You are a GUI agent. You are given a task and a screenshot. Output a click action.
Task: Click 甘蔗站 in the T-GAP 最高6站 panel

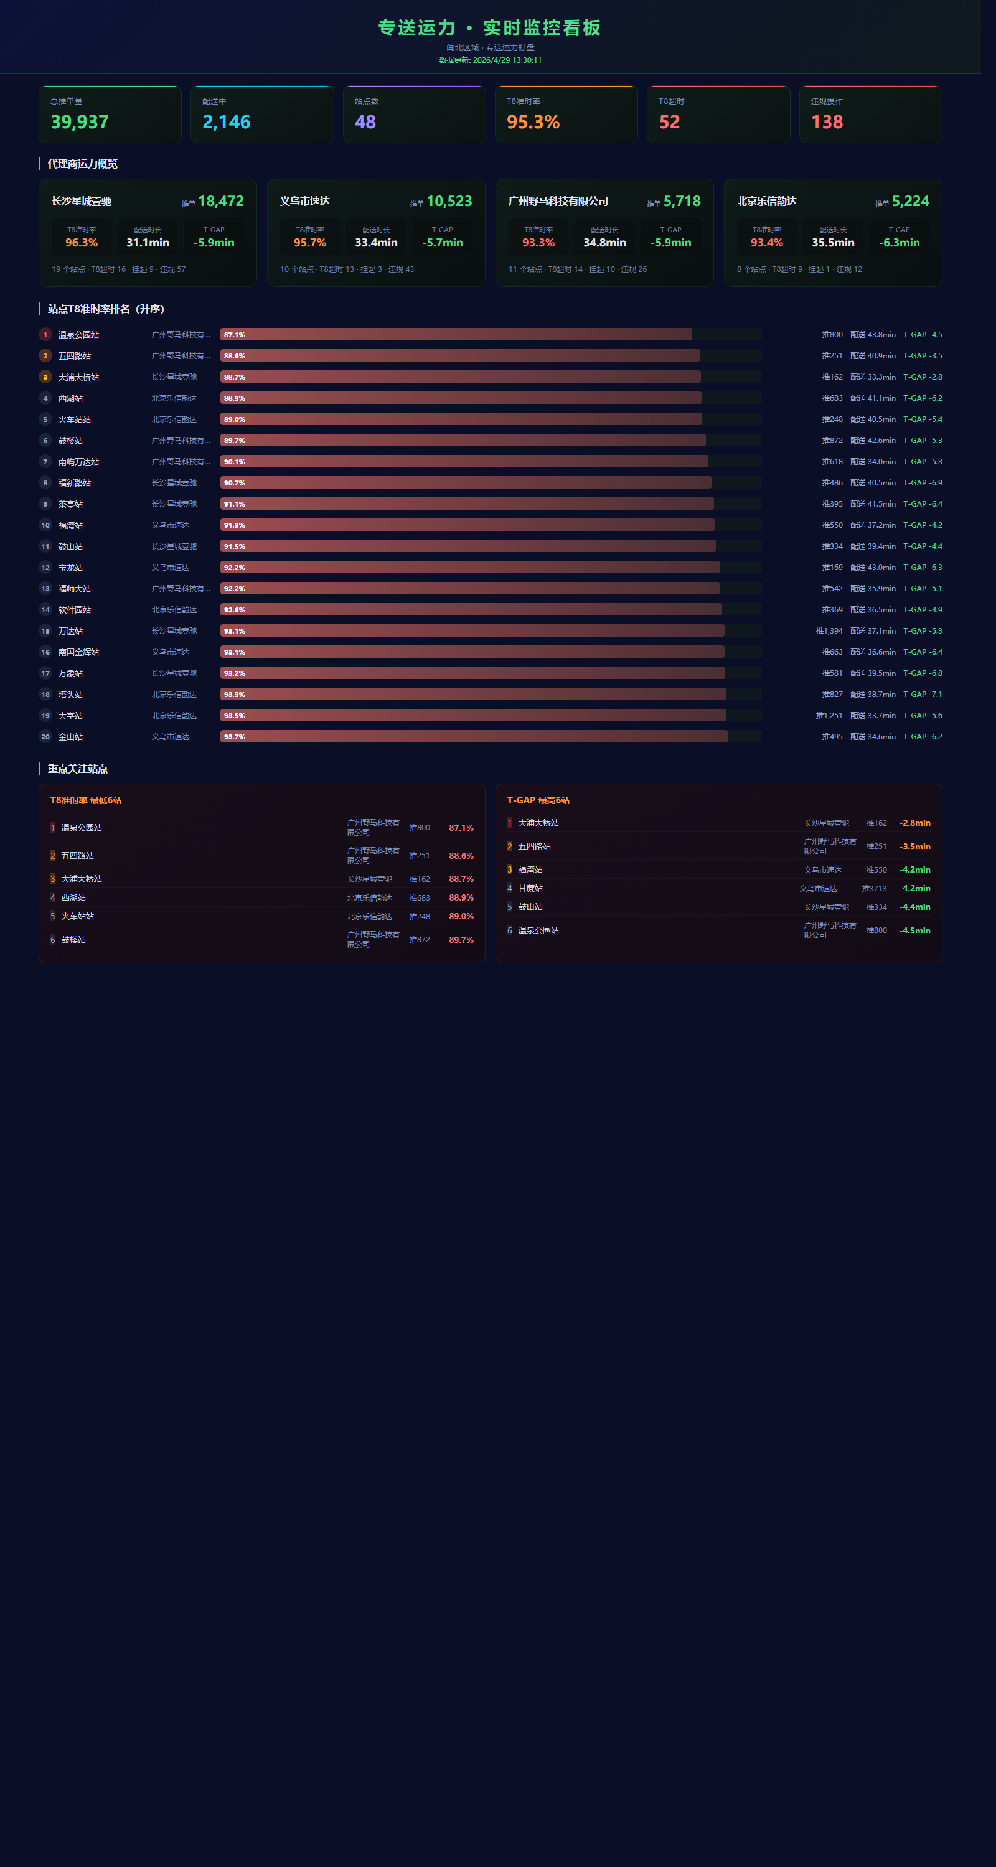(530, 889)
